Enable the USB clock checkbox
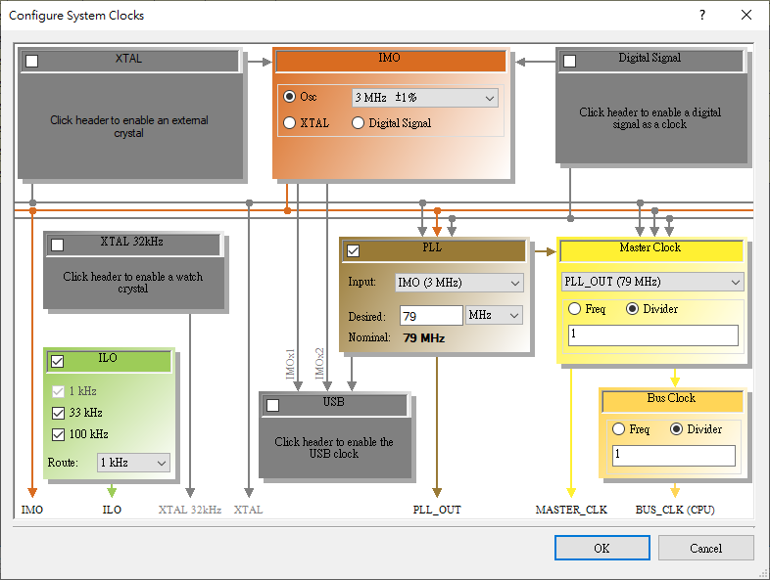The width and height of the screenshot is (770, 580). click(272, 405)
